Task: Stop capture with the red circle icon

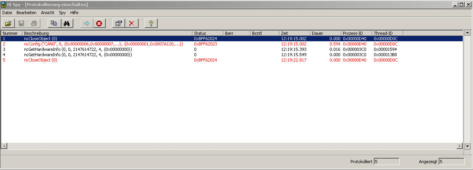Action: [99, 23]
